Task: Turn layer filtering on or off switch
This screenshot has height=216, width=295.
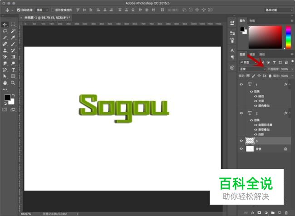Action: click(292, 62)
